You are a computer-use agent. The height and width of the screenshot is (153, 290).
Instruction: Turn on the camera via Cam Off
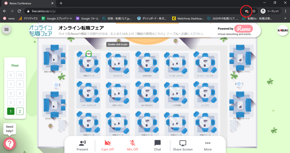(107, 146)
